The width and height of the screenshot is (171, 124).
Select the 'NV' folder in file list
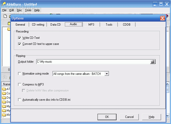click(6, 115)
